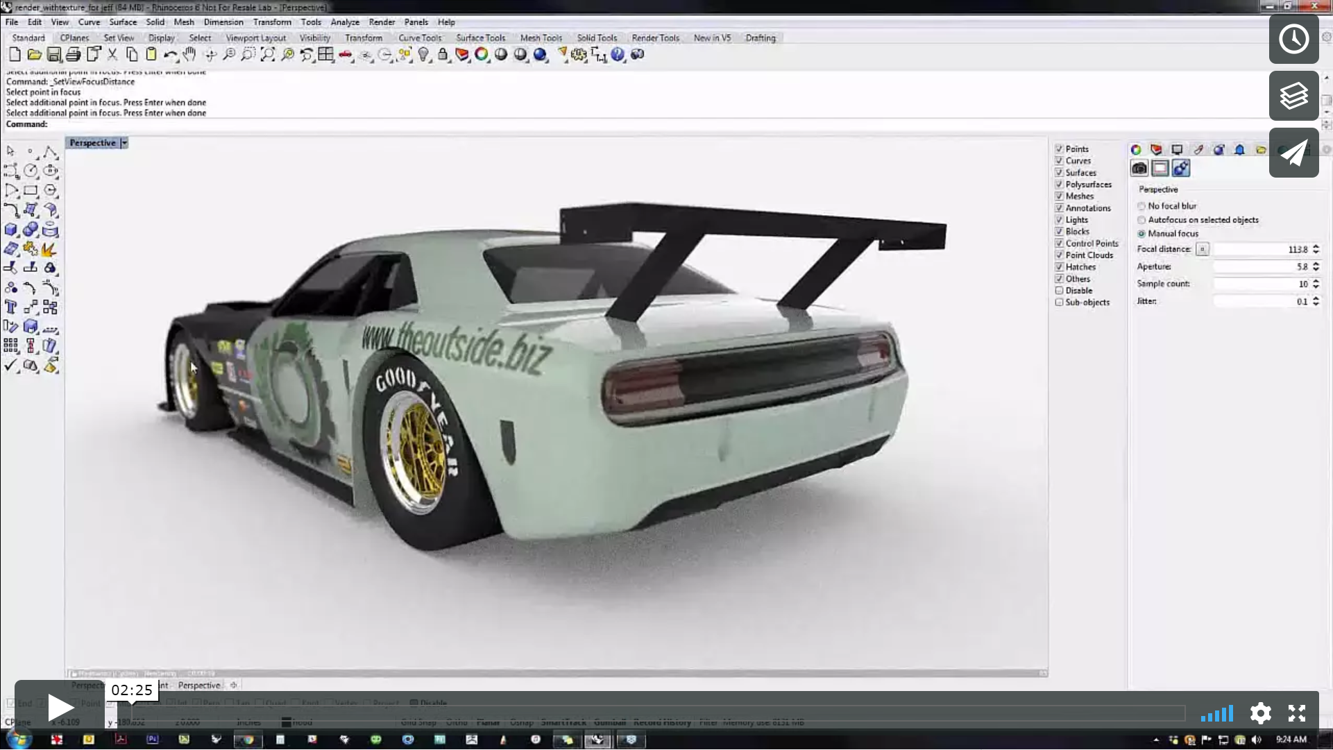The image size is (1333, 750).
Task: Enable the Sub-objects filter checkbox
Action: [1060, 302]
